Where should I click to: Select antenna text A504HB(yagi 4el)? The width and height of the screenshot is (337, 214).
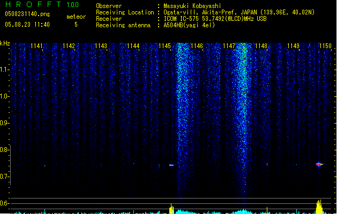point(189,25)
